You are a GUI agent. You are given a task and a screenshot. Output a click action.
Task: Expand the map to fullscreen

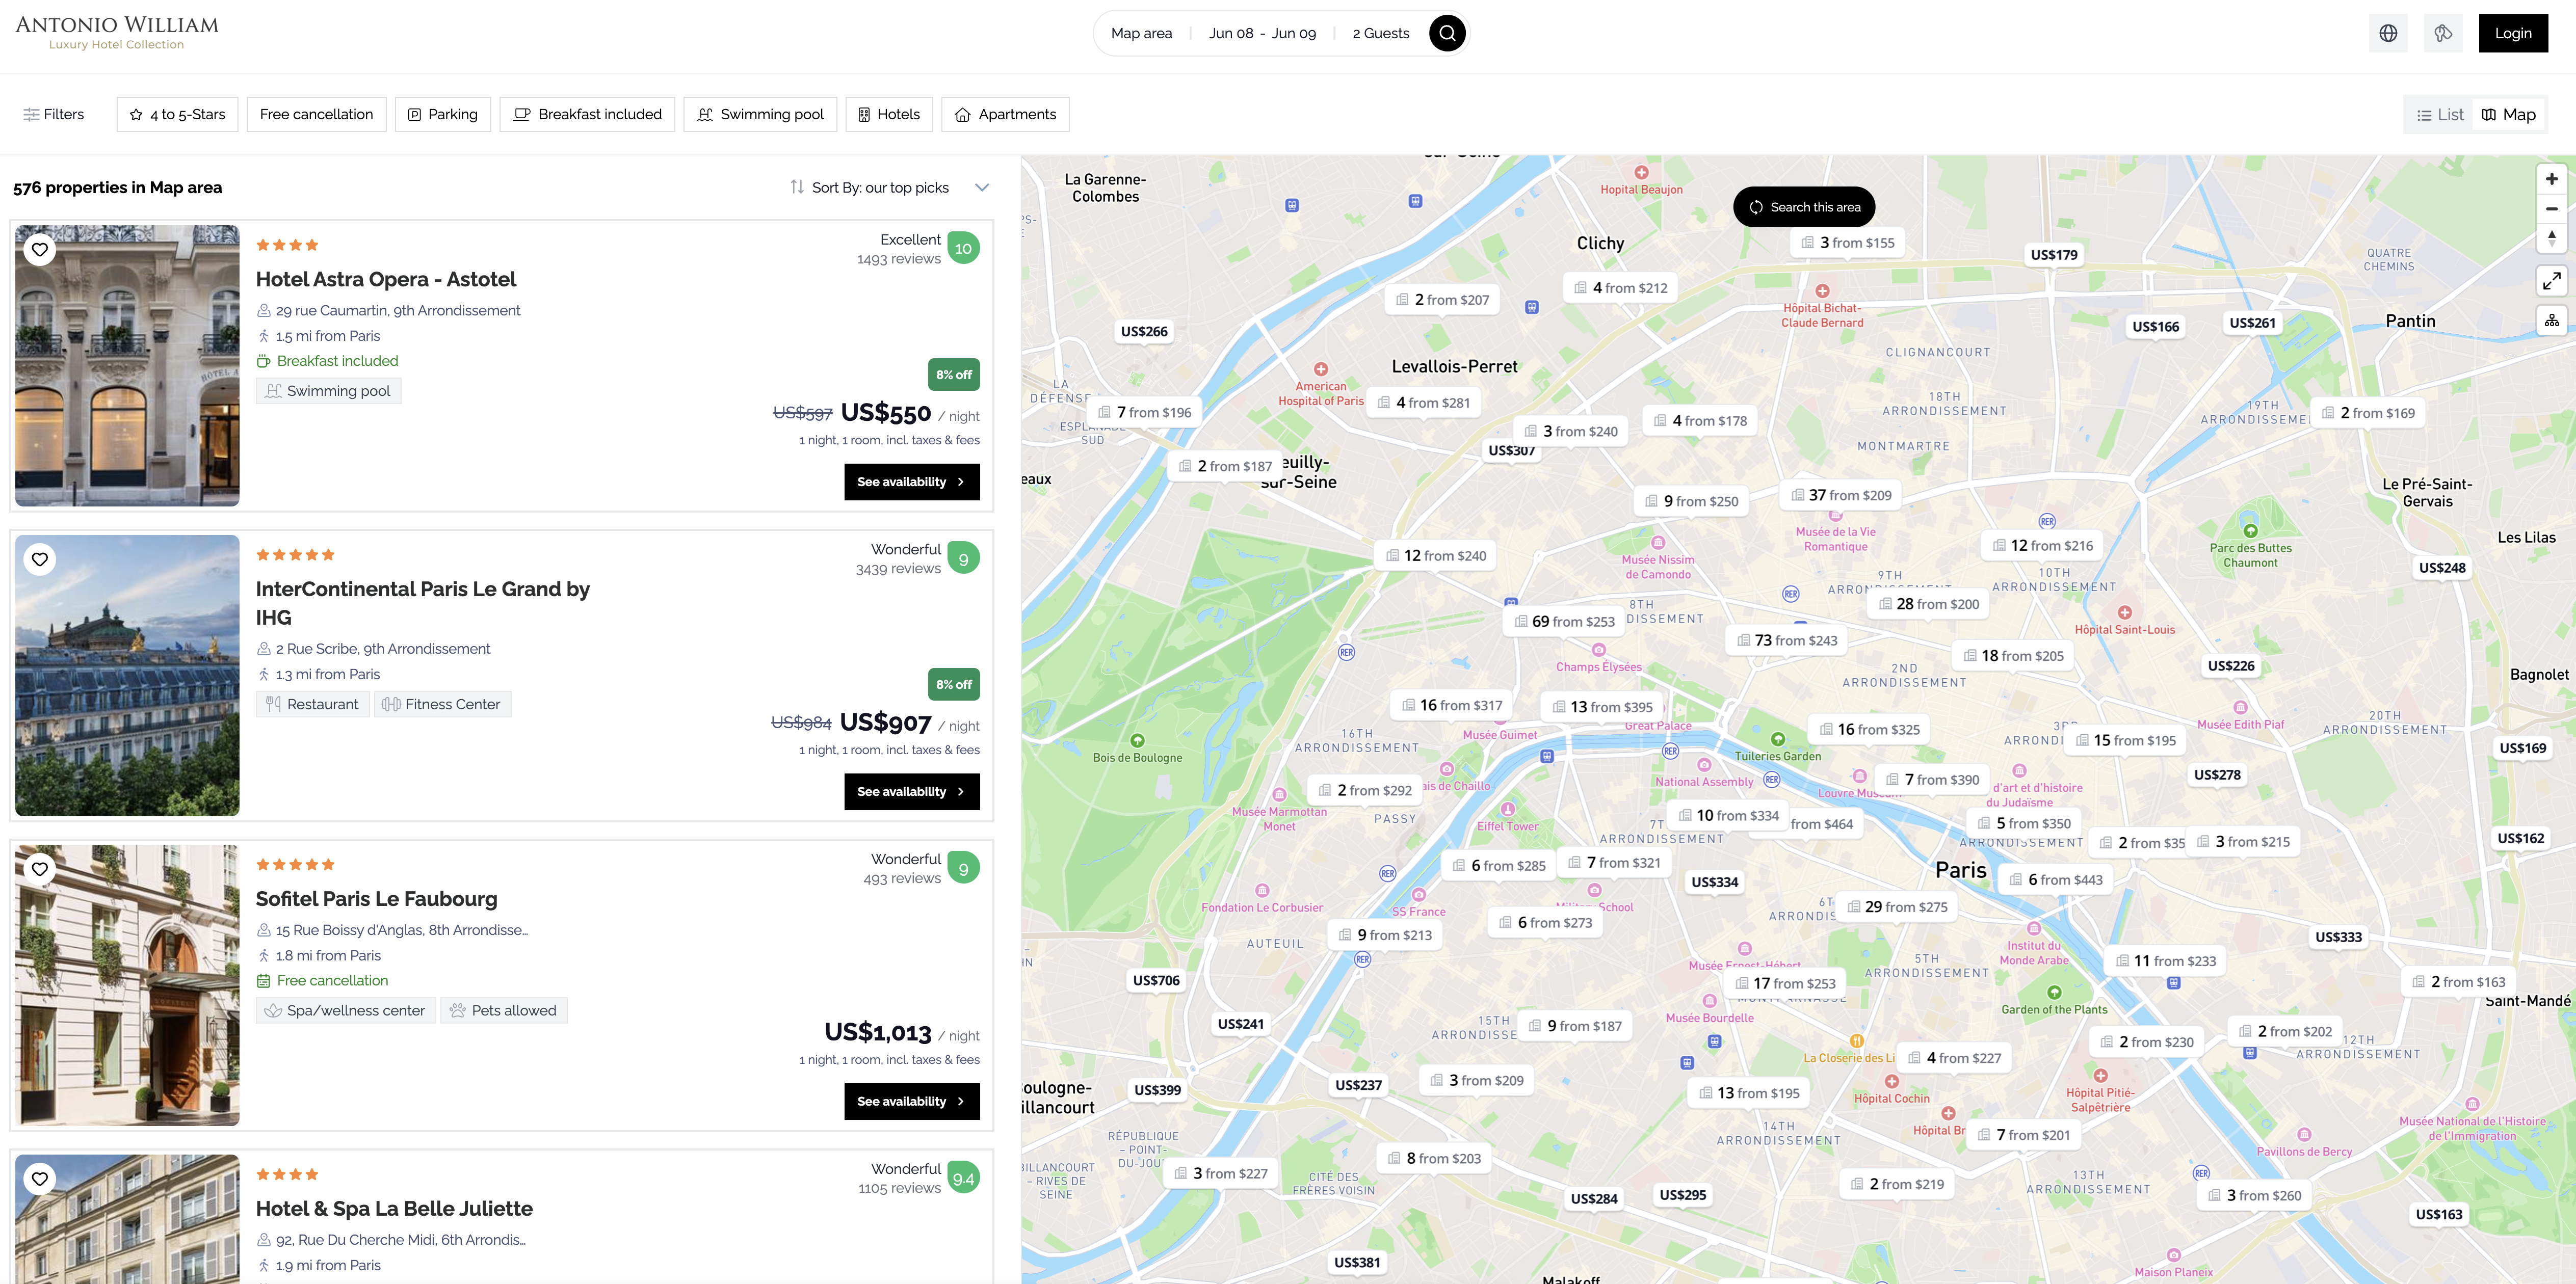coord(2551,281)
